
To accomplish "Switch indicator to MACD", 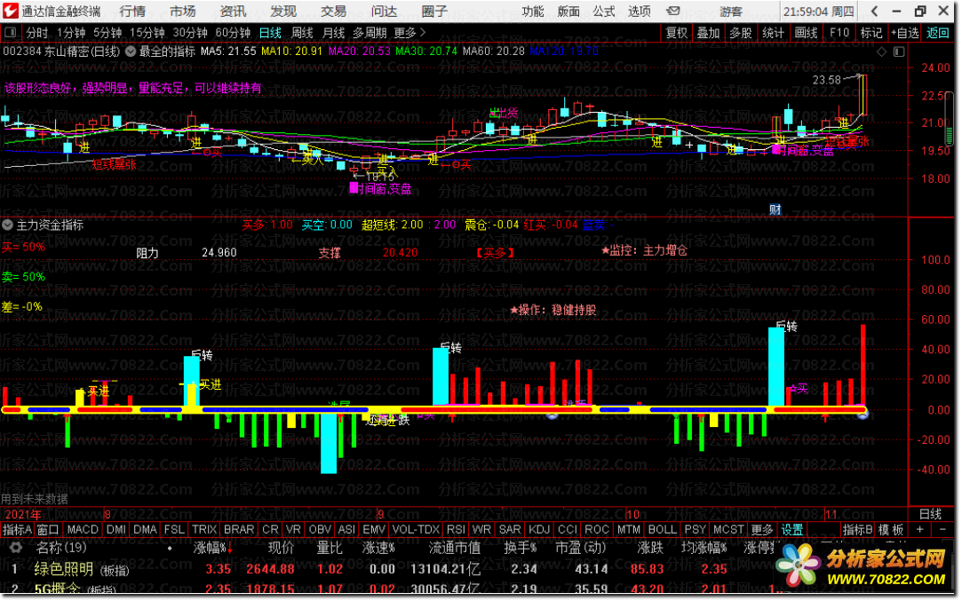I will 83,531.
